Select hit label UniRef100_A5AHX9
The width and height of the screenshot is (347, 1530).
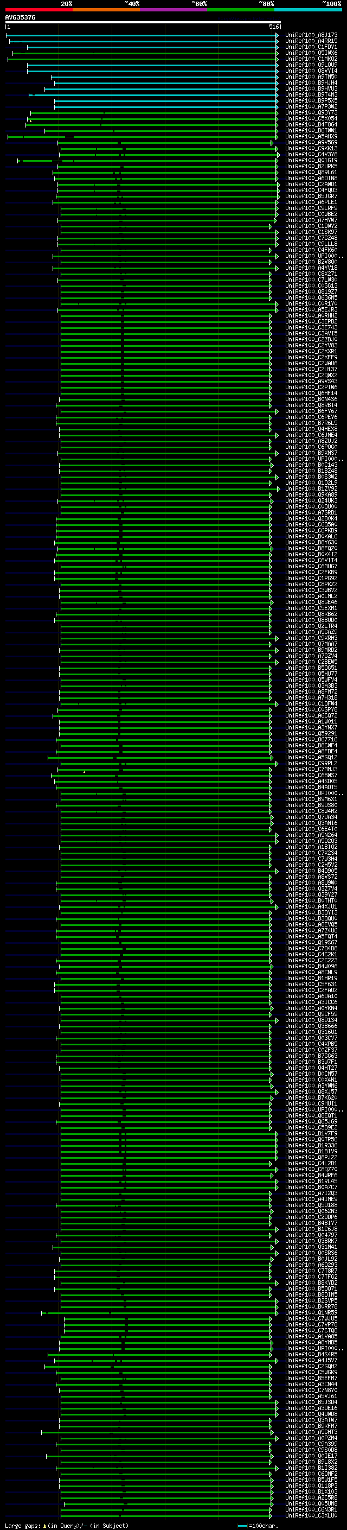point(311,136)
